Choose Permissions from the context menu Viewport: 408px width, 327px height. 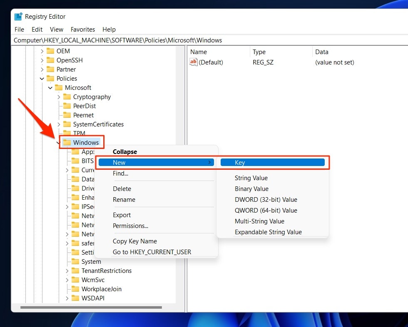(x=131, y=225)
